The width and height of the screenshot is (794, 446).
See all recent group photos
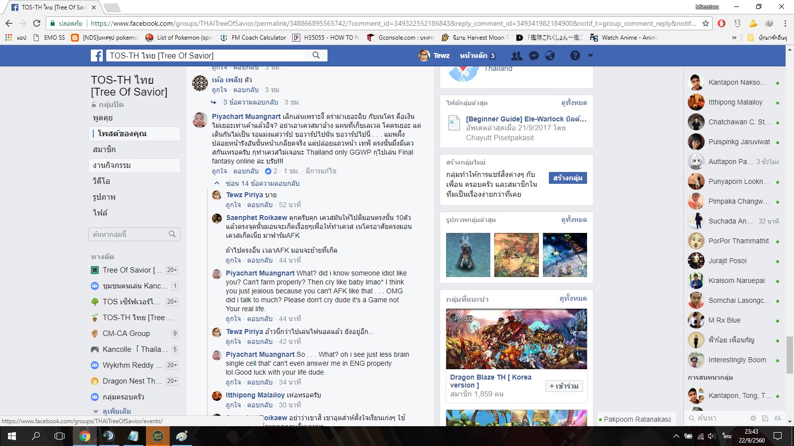(574, 220)
